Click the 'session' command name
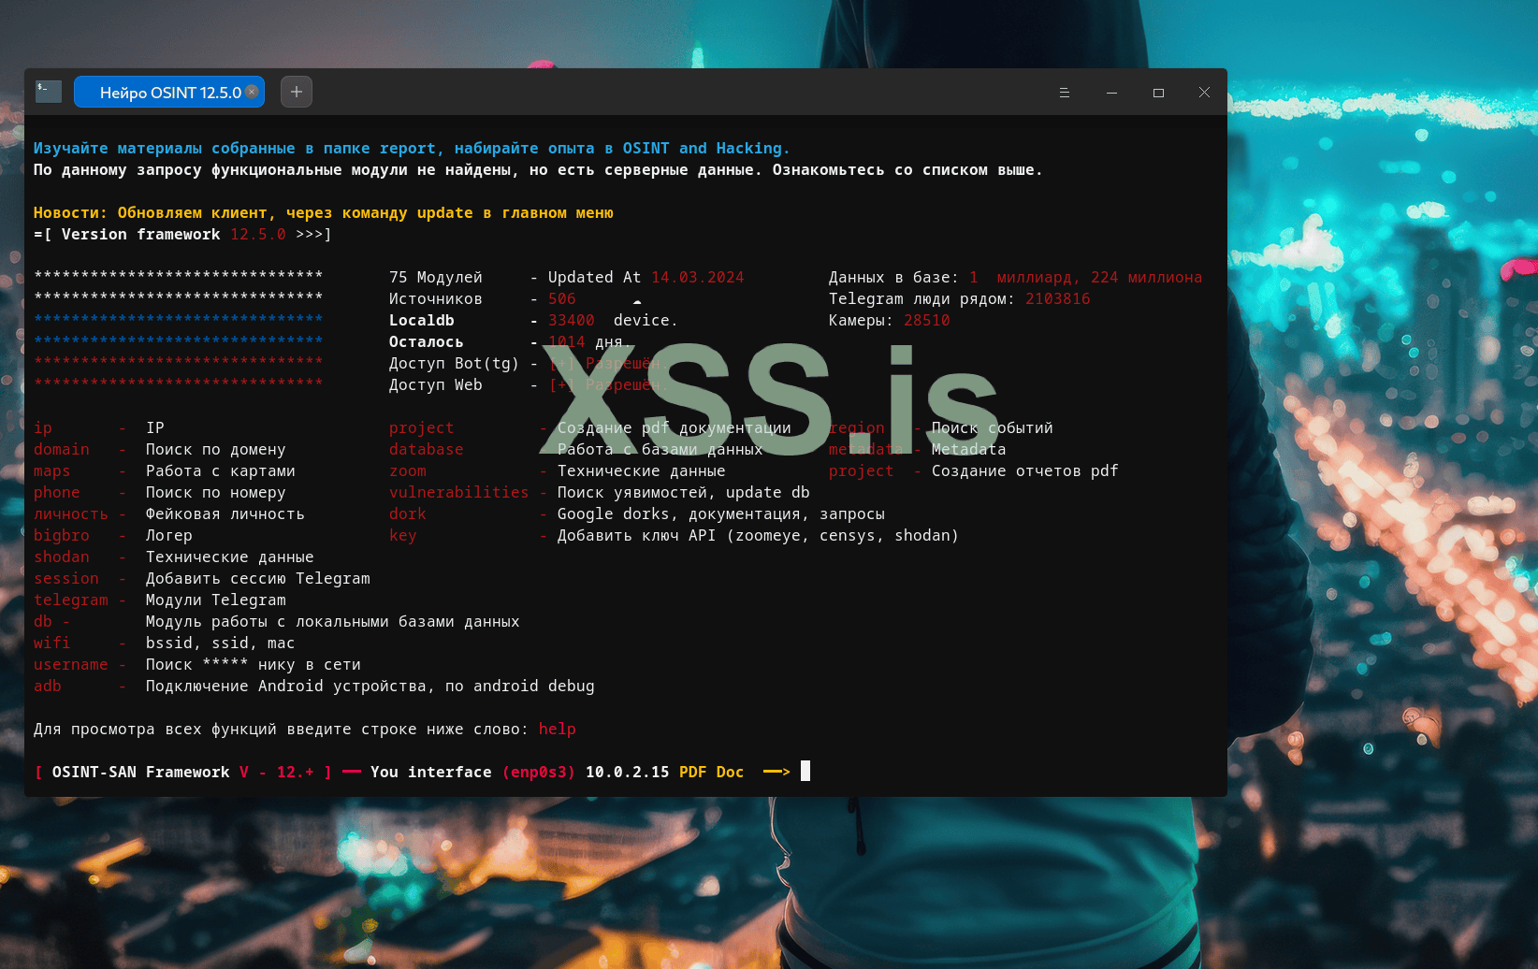Viewport: 1538px width, 969px height. (66, 578)
